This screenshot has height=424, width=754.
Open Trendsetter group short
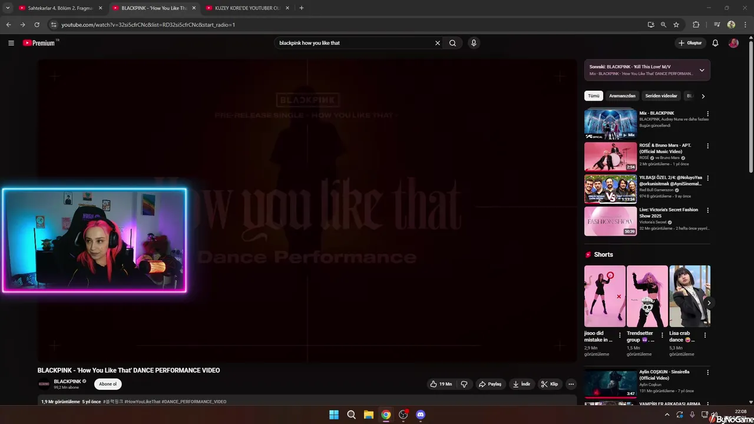pyautogui.click(x=647, y=296)
